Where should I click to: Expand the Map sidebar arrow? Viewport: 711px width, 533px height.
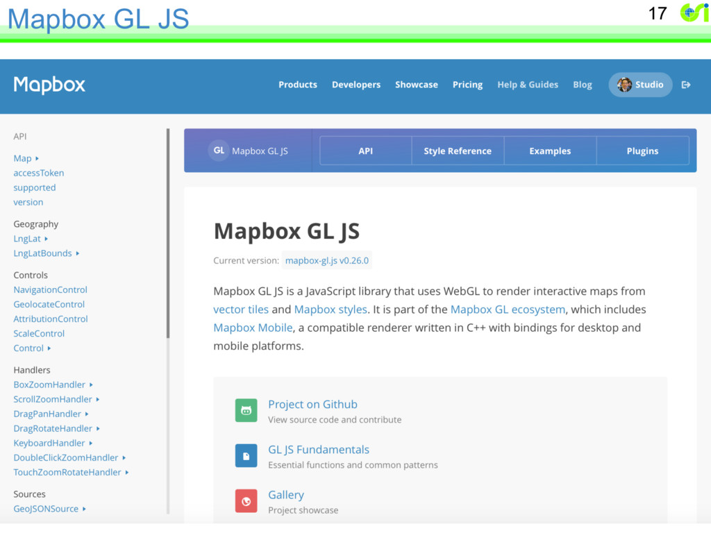(x=37, y=159)
